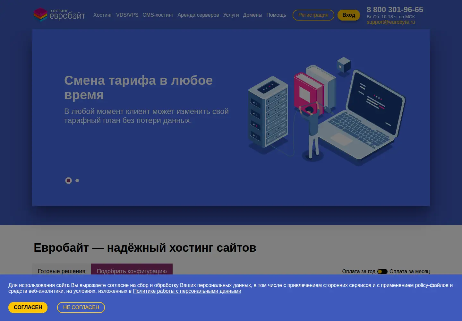The image size is (462, 321).
Task: Open Аренда серверов menu item
Action: coord(198,15)
